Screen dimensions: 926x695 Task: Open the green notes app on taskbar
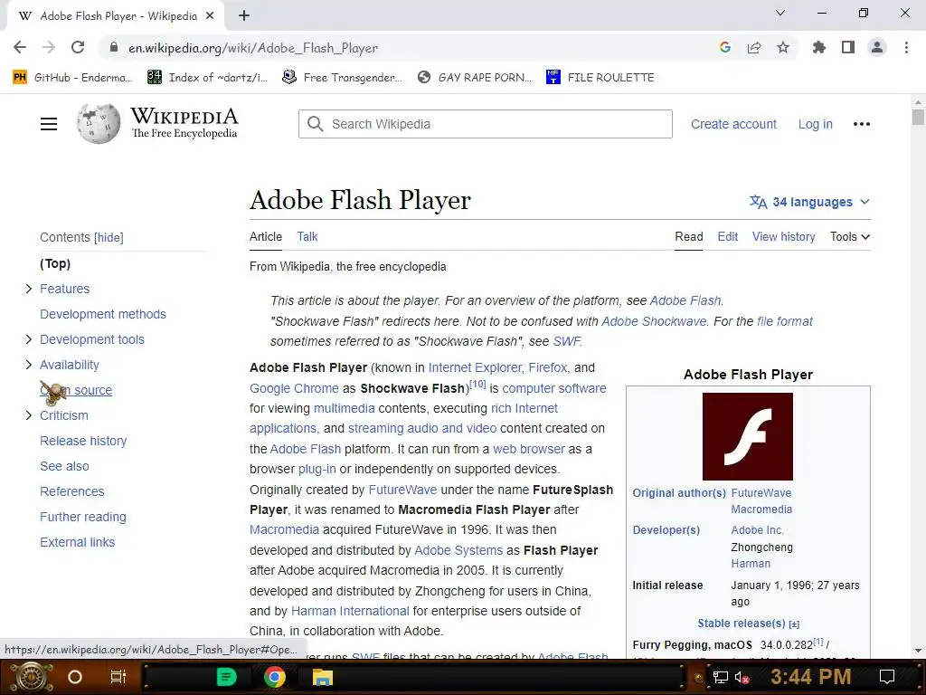pos(227,677)
